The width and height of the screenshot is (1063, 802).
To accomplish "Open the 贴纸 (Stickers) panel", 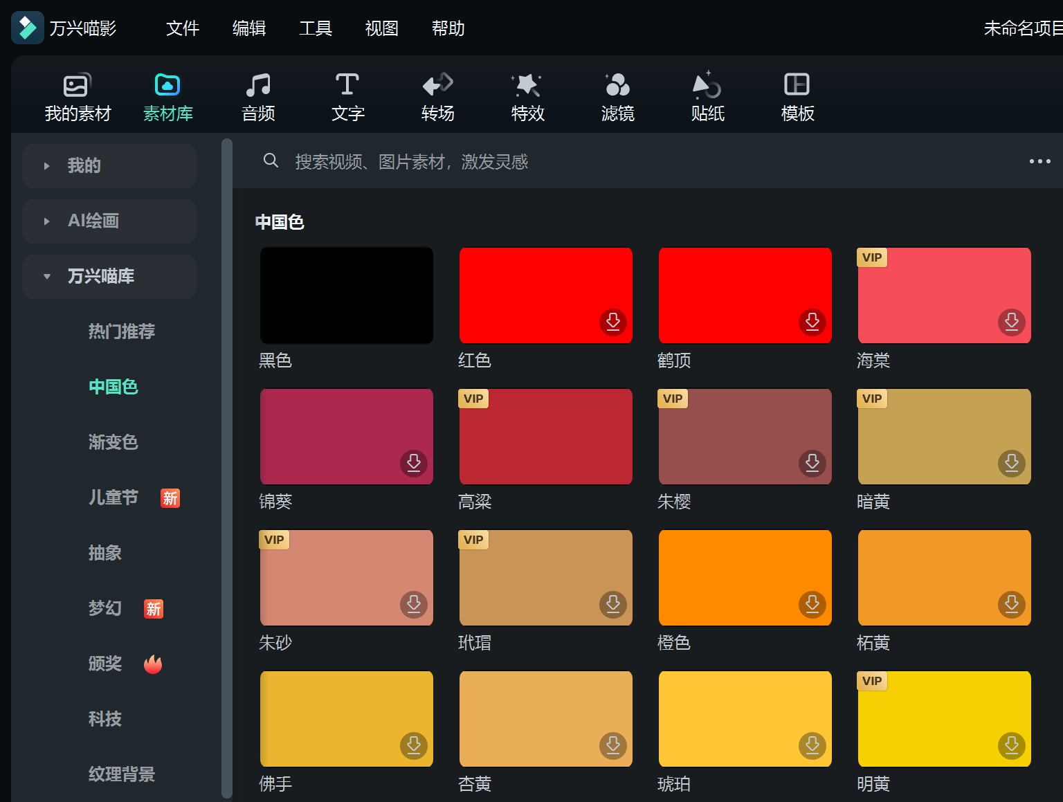I will coord(707,95).
